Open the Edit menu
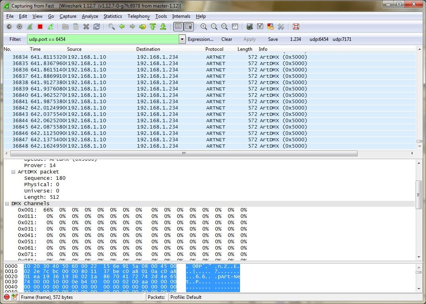Viewport: 426px width, 304px height. (23, 16)
